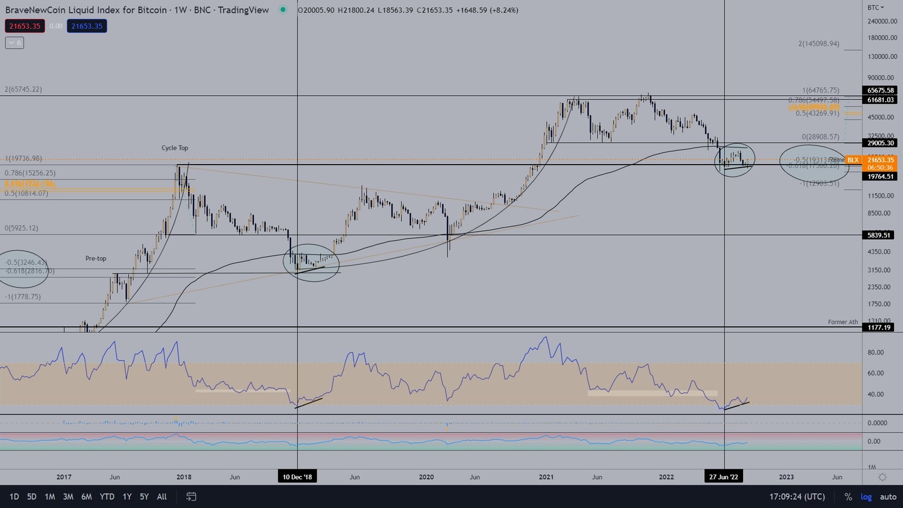
Task: Switch to the YTD timeframe
Action: (x=106, y=497)
